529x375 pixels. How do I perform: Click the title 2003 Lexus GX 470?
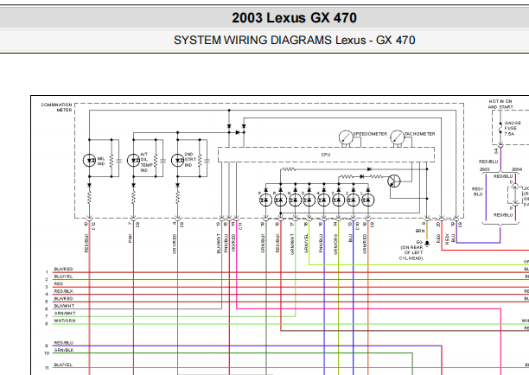pyautogui.click(x=294, y=18)
